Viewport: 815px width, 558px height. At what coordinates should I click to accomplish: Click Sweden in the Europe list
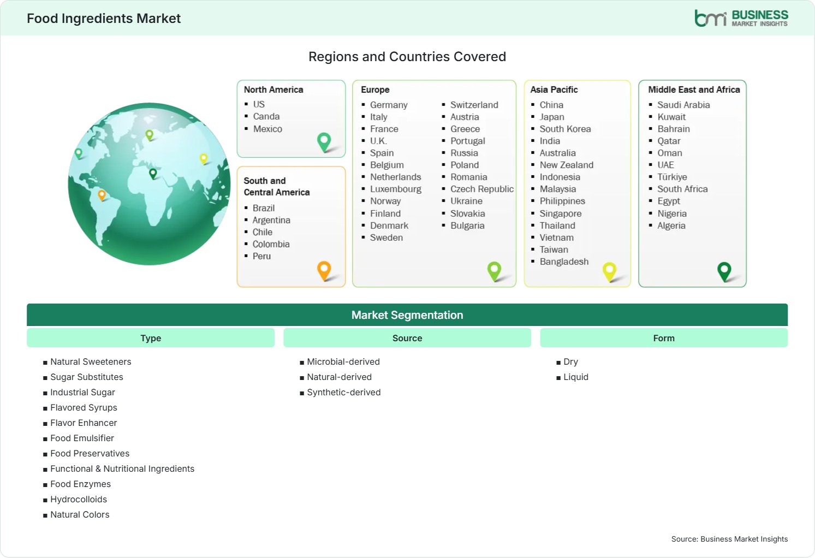point(386,238)
